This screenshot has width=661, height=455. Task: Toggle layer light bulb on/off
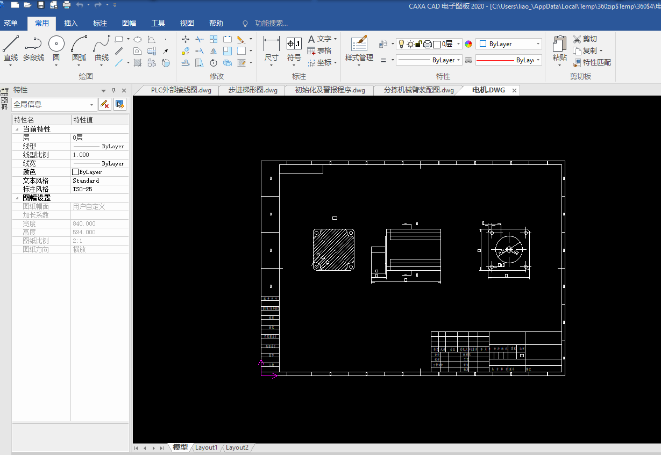(x=401, y=44)
